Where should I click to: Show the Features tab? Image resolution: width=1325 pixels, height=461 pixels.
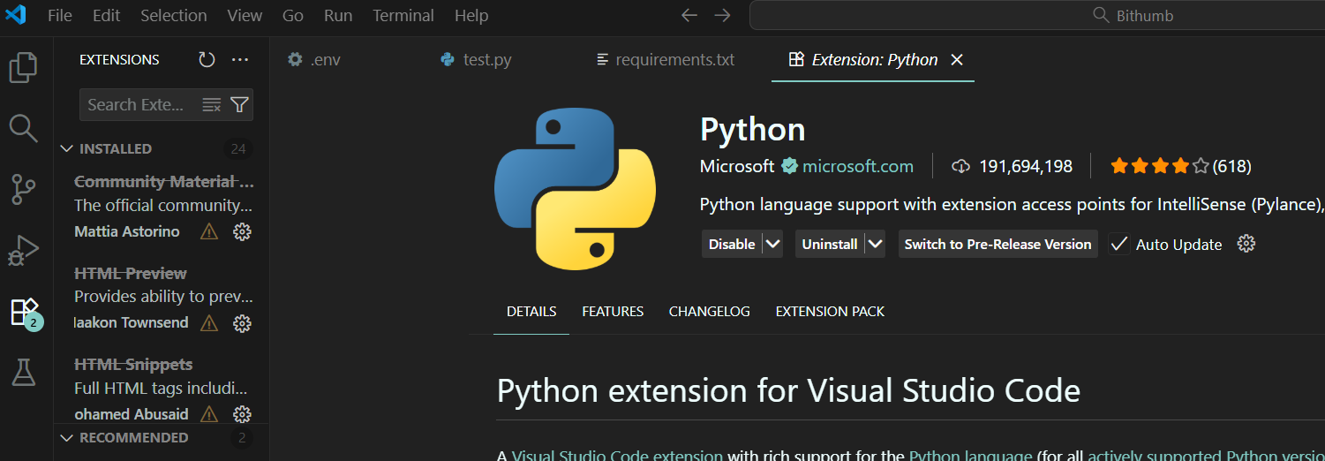613,312
